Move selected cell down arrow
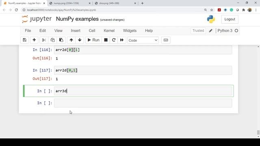 tap(80, 40)
